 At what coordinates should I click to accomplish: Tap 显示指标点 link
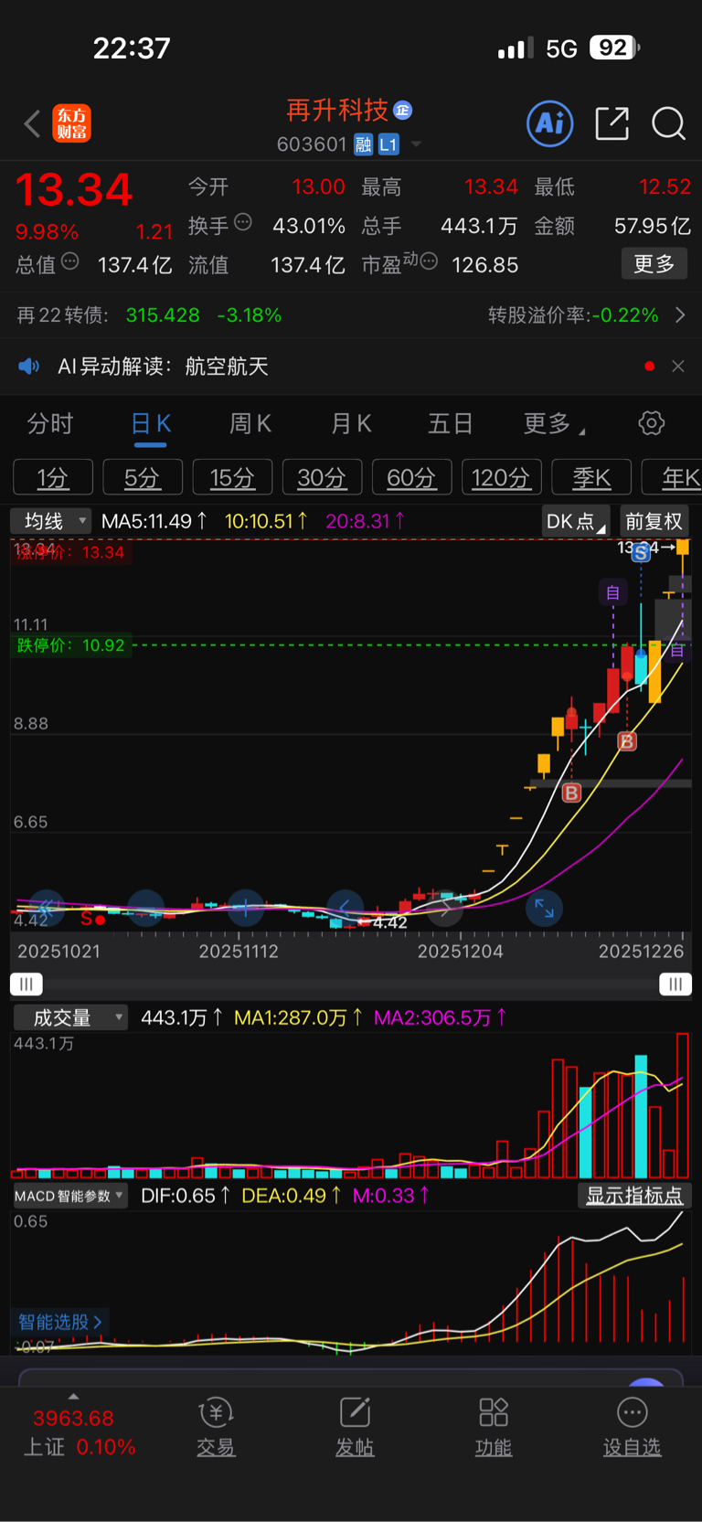point(633,1196)
